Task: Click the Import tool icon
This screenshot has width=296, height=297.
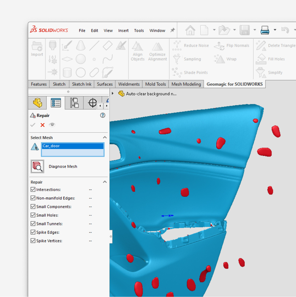Action: pyautogui.click(x=37, y=48)
